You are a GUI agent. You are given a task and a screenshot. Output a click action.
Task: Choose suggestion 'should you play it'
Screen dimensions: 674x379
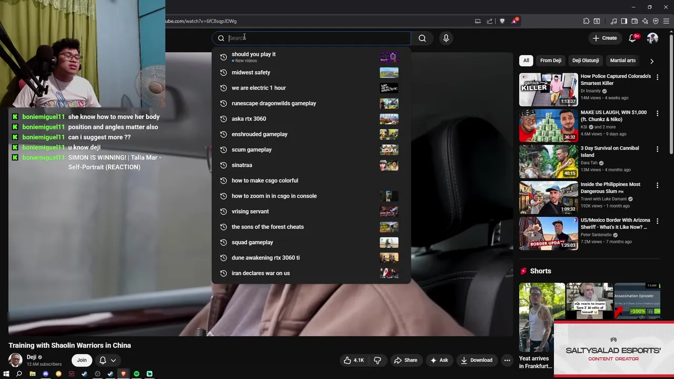(311, 57)
